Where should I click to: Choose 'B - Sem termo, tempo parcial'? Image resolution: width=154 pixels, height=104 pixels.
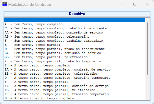tap(75, 45)
